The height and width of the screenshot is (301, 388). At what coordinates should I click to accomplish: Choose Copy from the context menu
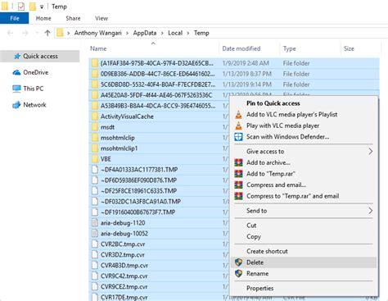pyautogui.click(x=304, y=236)
